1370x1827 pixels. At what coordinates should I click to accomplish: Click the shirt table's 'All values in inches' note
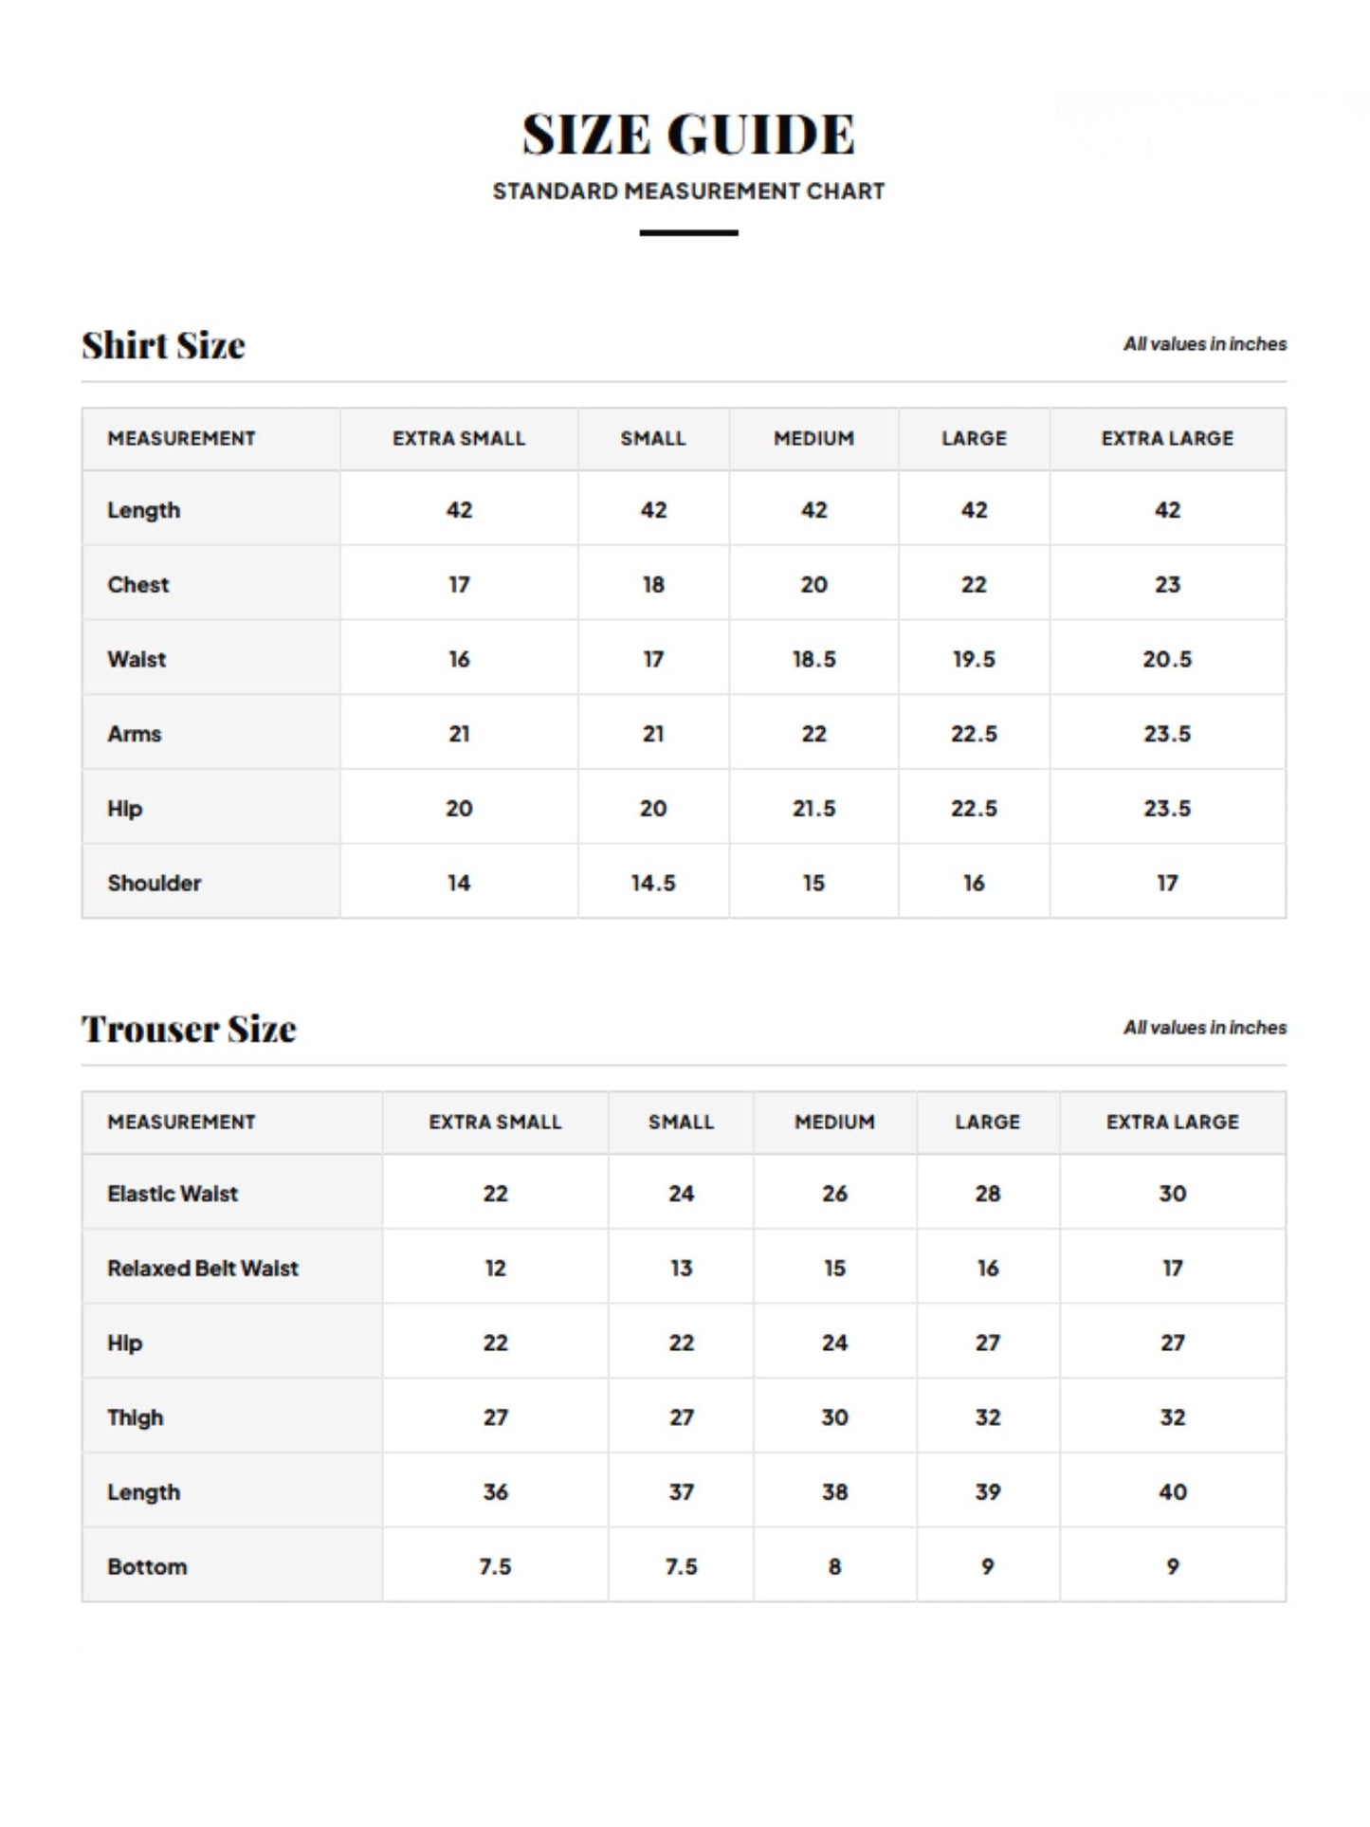(x=1205, y=344)
